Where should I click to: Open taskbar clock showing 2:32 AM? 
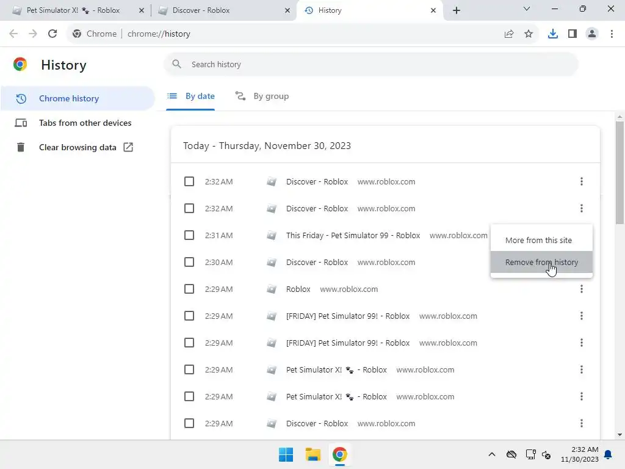580,454
